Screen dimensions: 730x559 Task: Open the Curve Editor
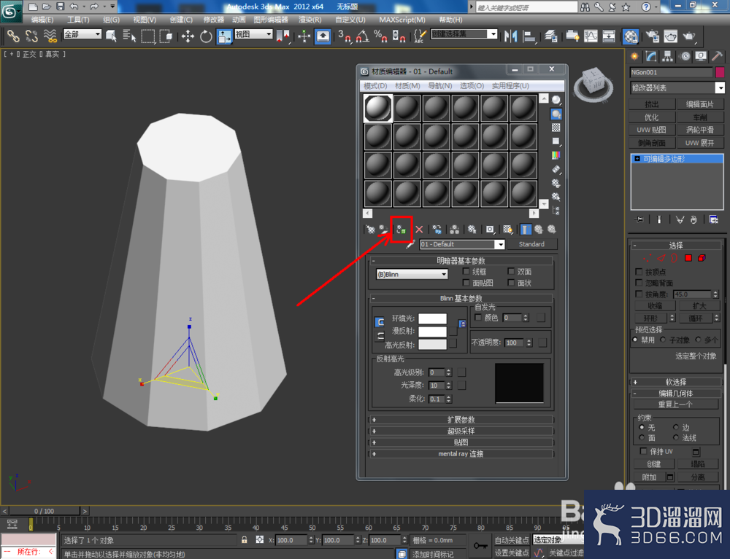[x=591, y=36]
